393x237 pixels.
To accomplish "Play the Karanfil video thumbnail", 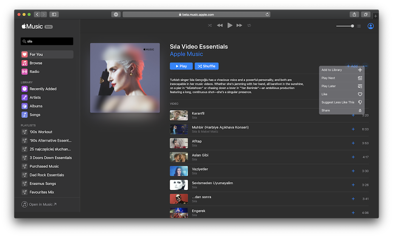I will point(179,115).
